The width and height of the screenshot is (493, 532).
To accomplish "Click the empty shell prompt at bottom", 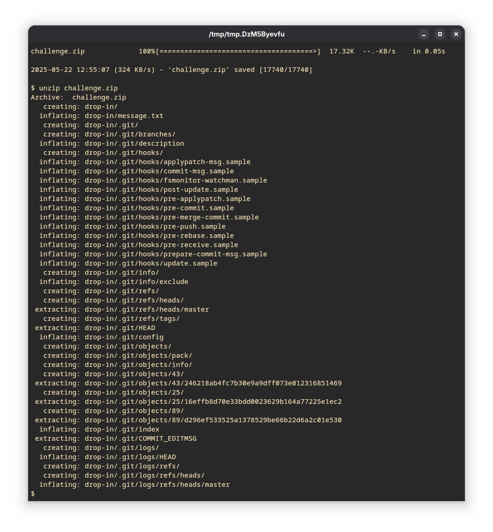I will (x=33, y=494).
